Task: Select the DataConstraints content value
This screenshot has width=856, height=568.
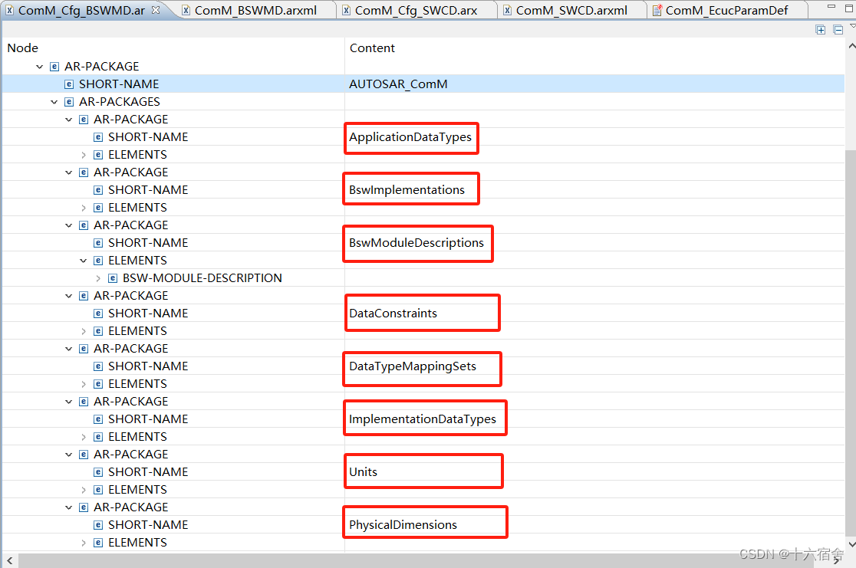Action: 393,314
